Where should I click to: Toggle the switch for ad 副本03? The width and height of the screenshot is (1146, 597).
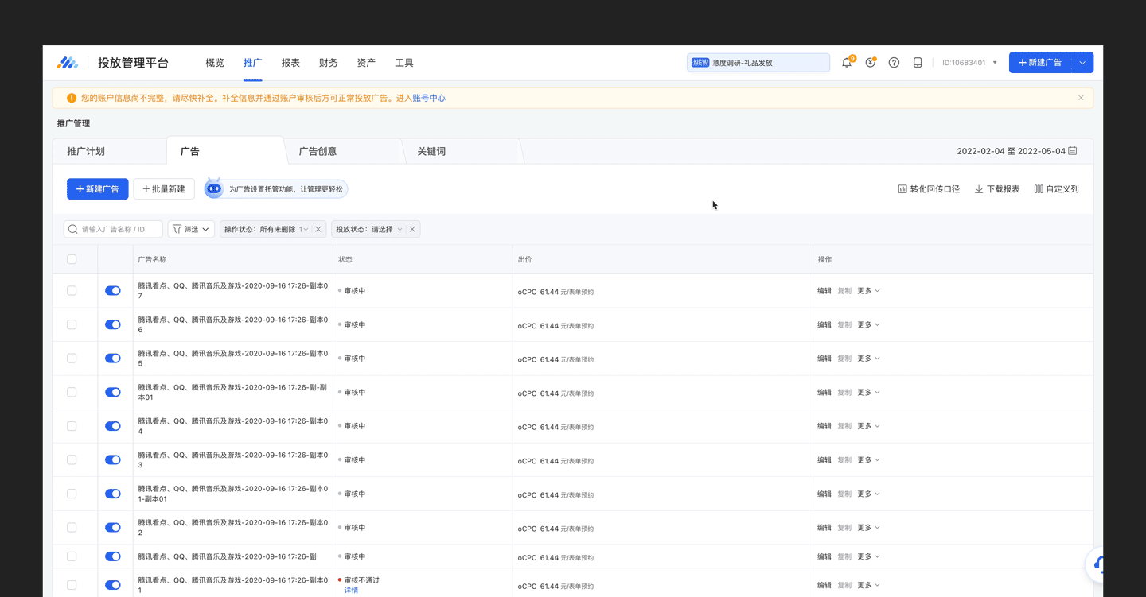click(x=113, y=460)
